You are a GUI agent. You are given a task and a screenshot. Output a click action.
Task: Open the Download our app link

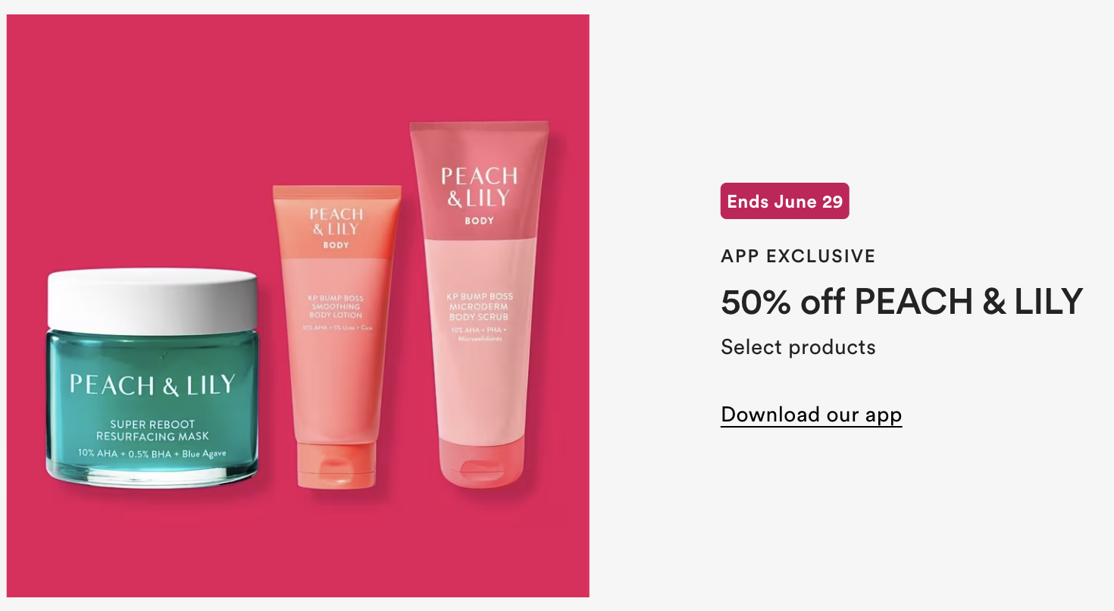pos(811,415)
